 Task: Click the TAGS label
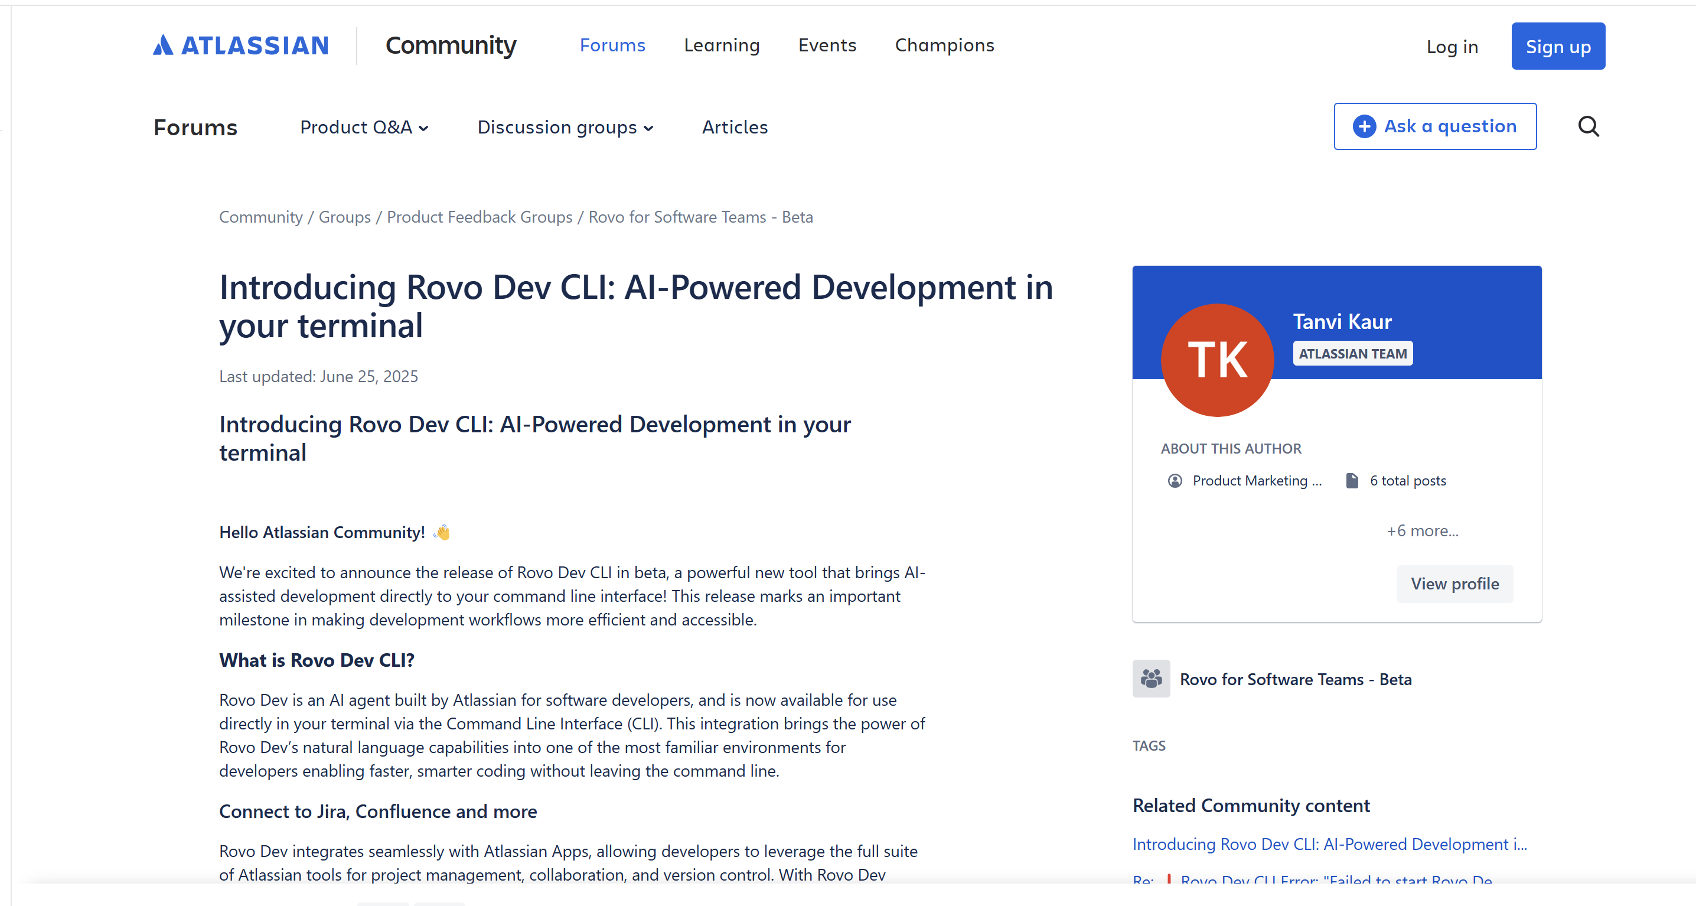[x=1149, y=745]
